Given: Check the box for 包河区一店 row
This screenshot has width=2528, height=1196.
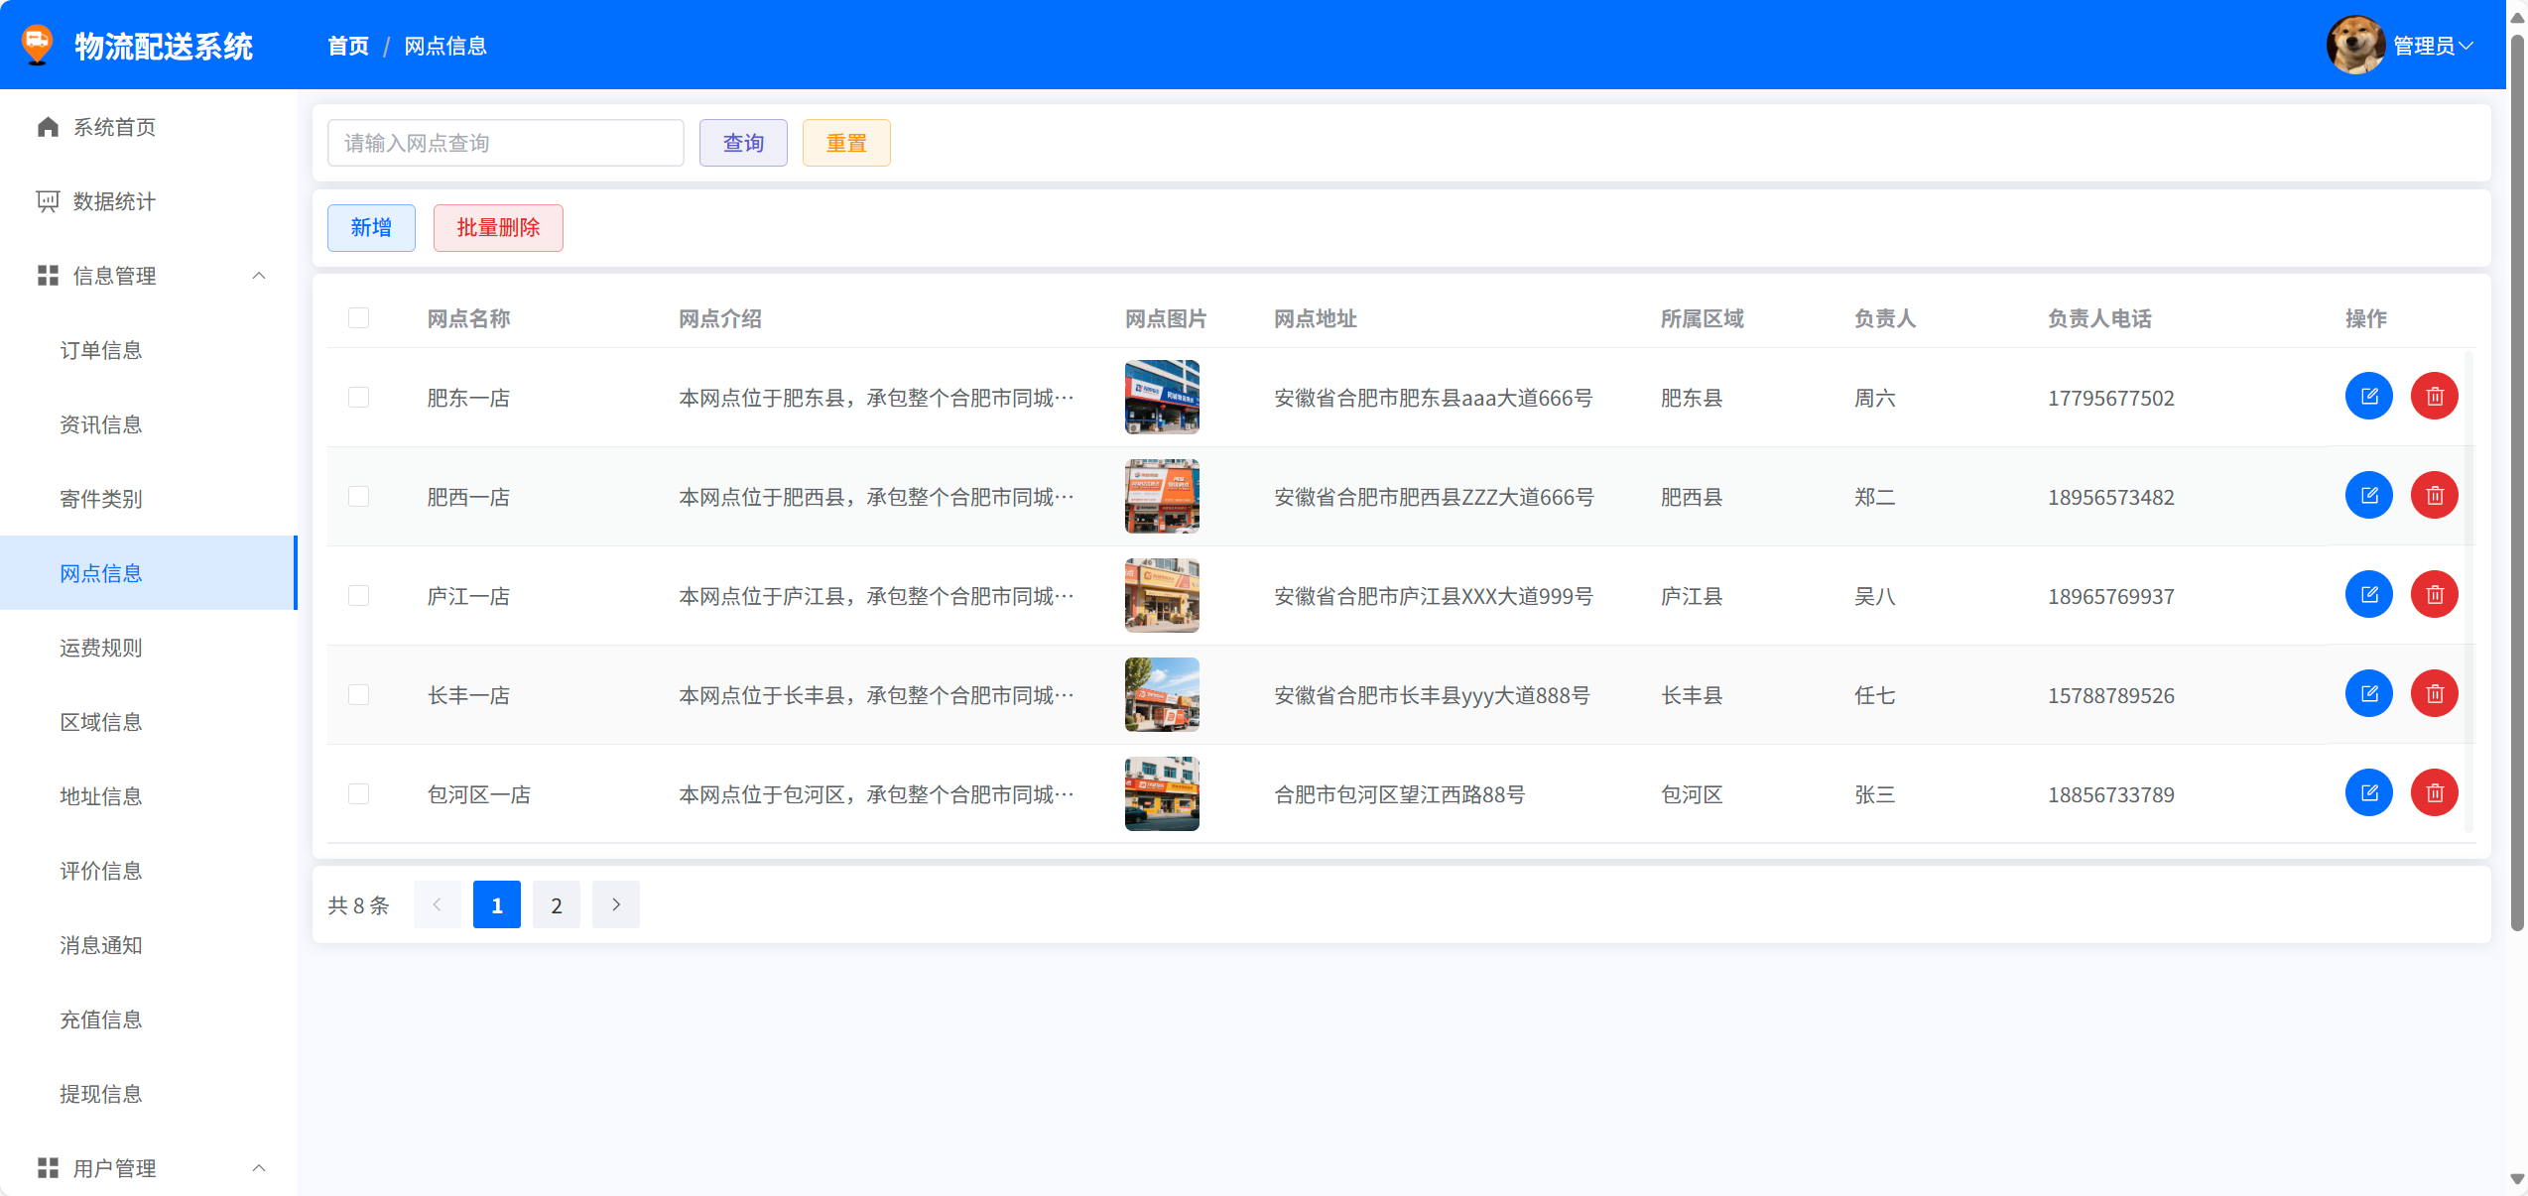Looking at the screenshot, I should tap(358, 794).
